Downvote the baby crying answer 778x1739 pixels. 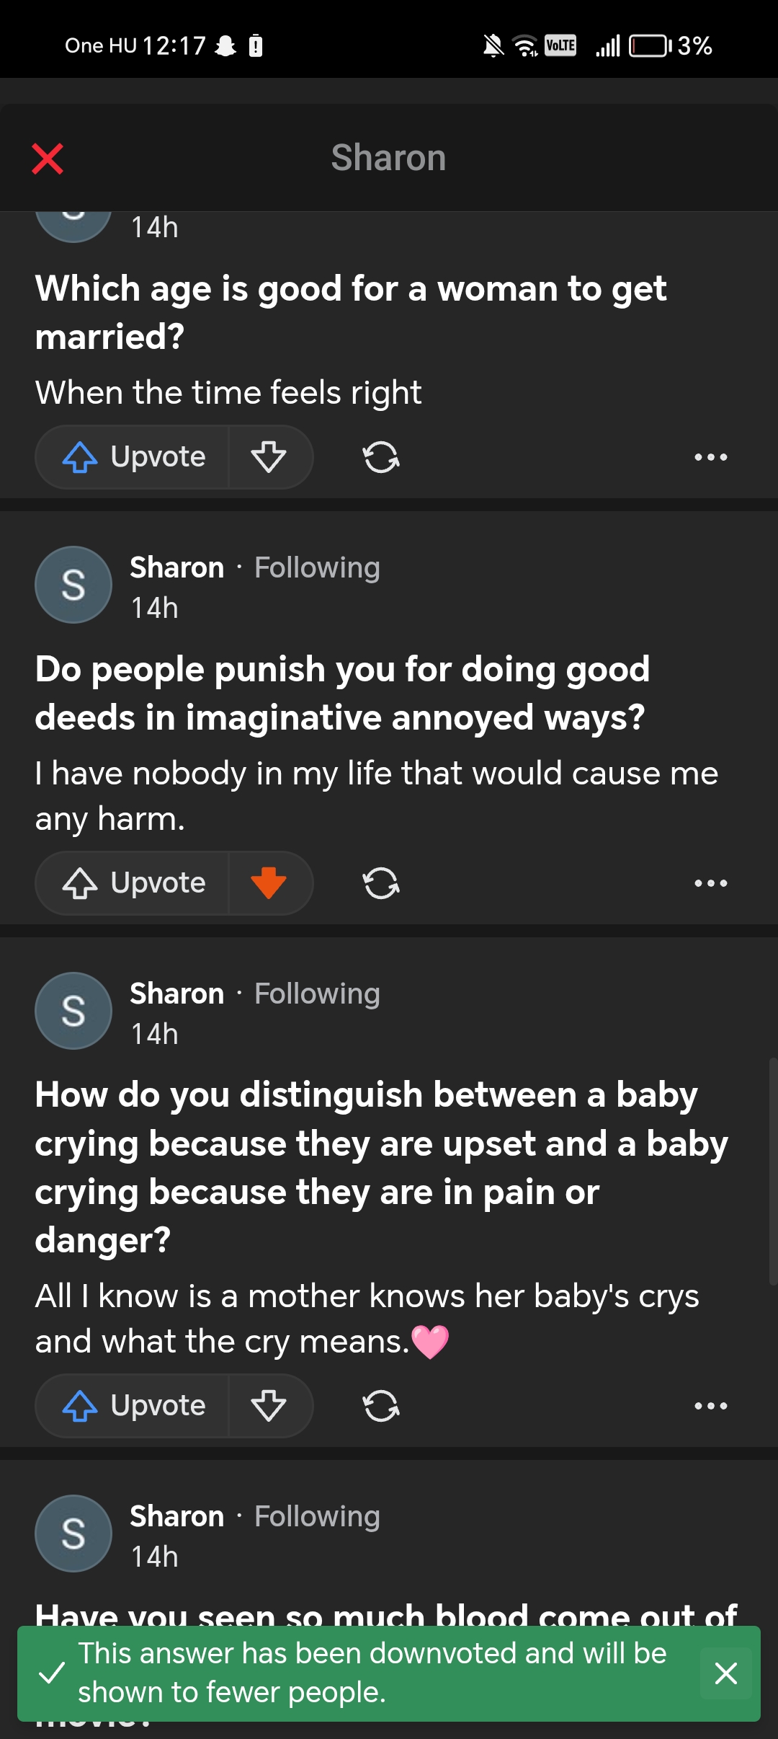pyautogui.click(x=269, y=1406)
